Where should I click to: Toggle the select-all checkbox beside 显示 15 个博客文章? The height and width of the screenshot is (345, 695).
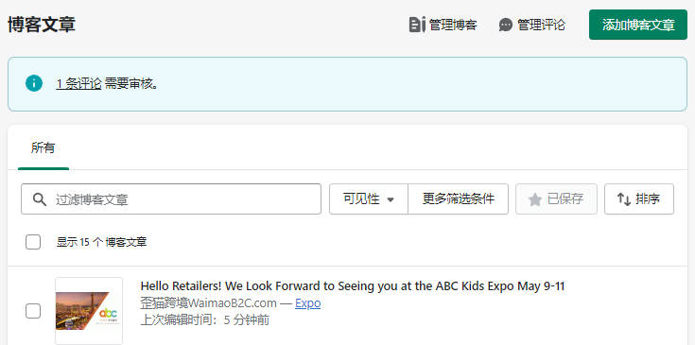point(33,242)
